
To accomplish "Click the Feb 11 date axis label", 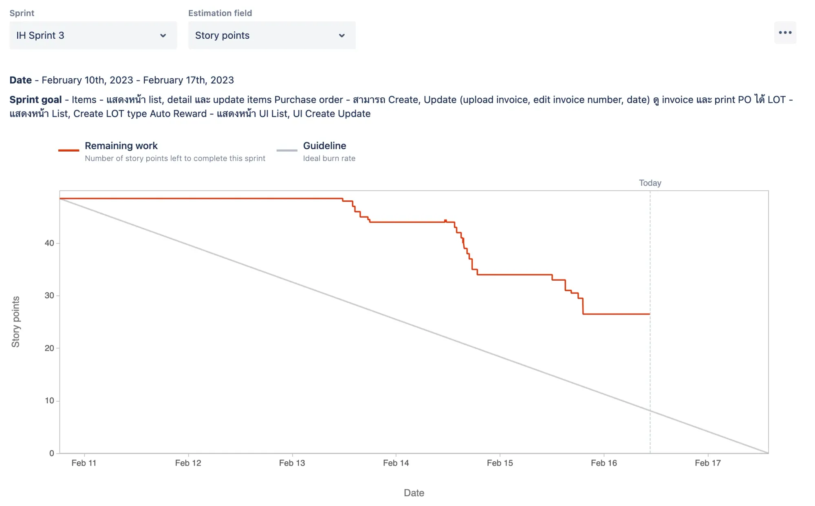I will (84, 463).
